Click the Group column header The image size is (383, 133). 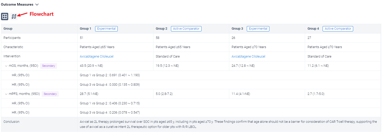click(x=8, y=29)
